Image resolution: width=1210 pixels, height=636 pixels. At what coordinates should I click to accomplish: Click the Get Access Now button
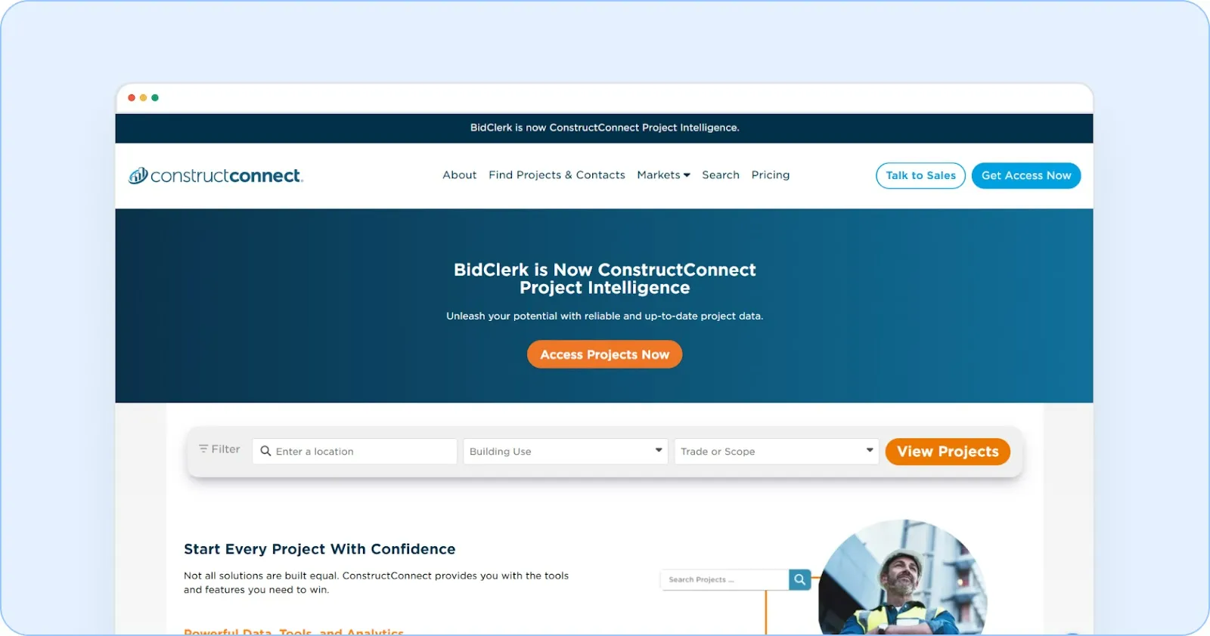click(1026, 175)
